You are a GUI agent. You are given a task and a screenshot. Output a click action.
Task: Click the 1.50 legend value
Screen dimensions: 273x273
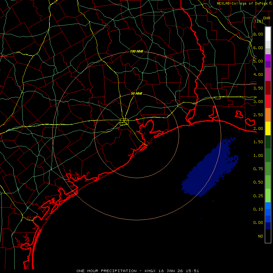tap(258, 142)
